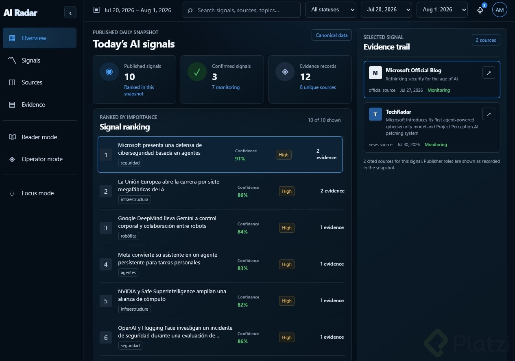Open notifications bell with badge 3

480,10
